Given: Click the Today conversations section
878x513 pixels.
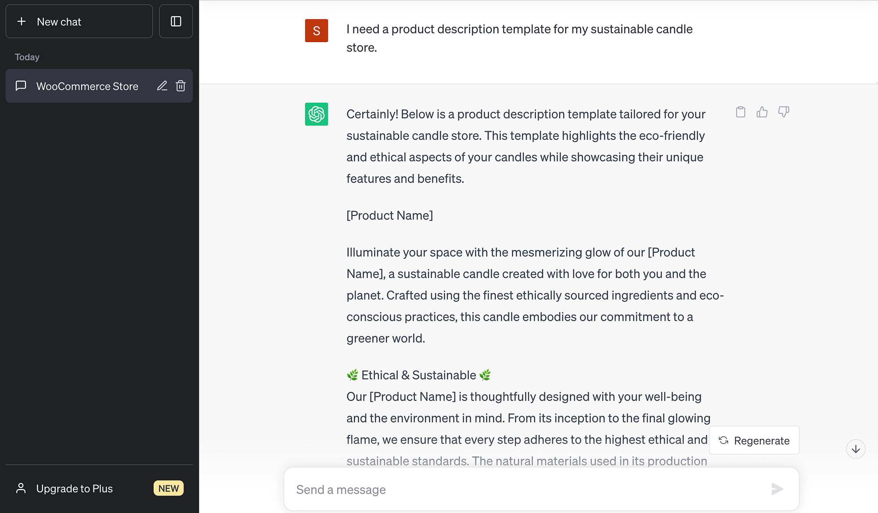Looking at the screenshot, I should pos(27,57).
